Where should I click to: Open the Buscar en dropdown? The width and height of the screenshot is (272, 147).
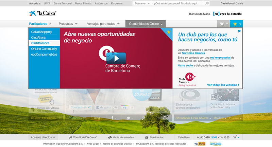pyautogui.click(x=142, y=3)
